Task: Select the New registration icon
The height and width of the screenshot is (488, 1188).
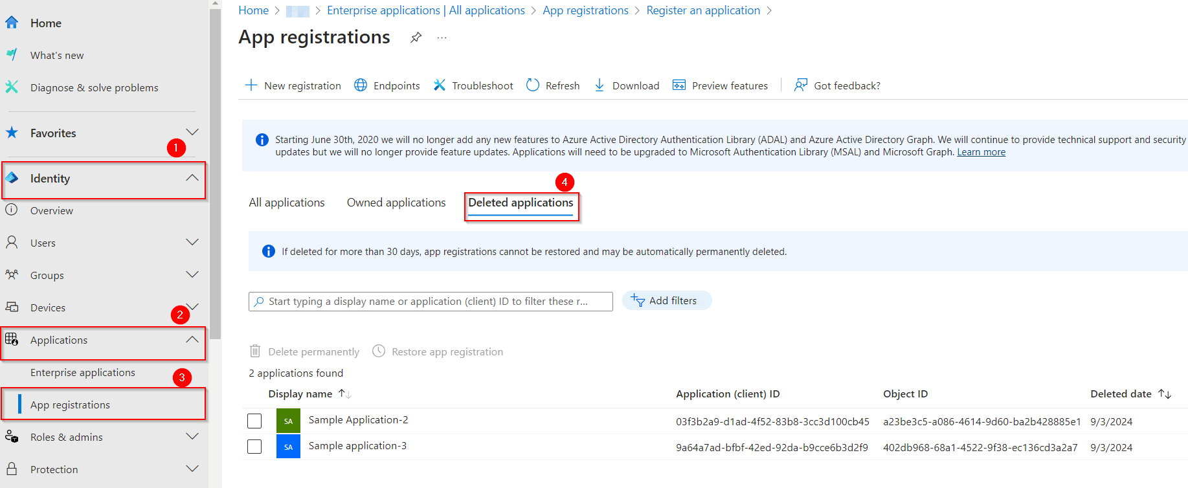Action: coord(251,85)
